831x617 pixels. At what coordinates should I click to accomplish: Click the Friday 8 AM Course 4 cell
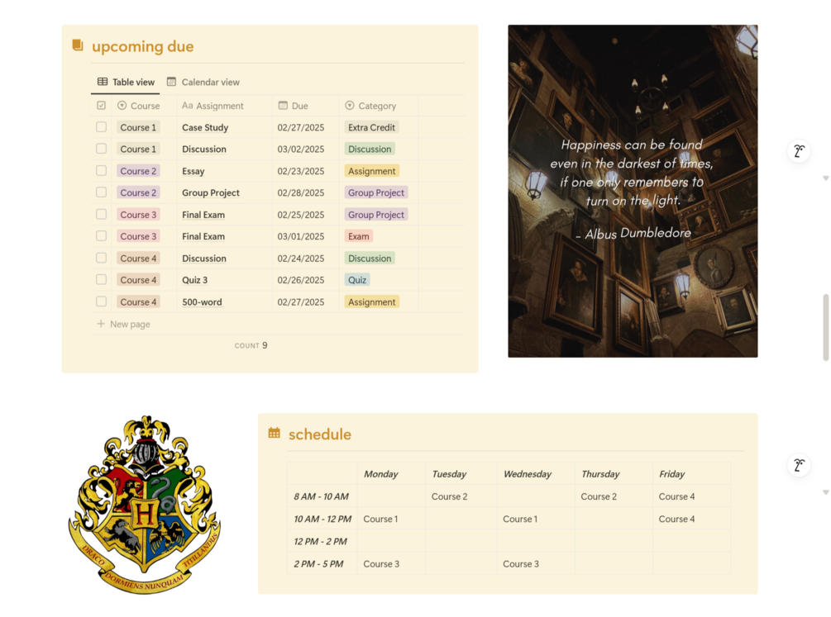(691, 496)
